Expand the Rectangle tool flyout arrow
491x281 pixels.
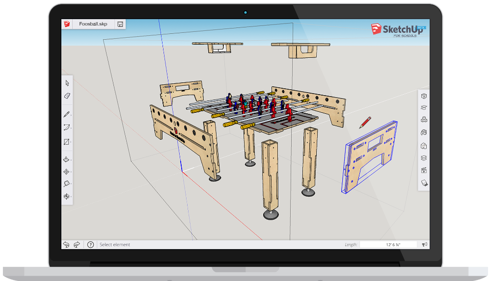[x=71, y=142]
